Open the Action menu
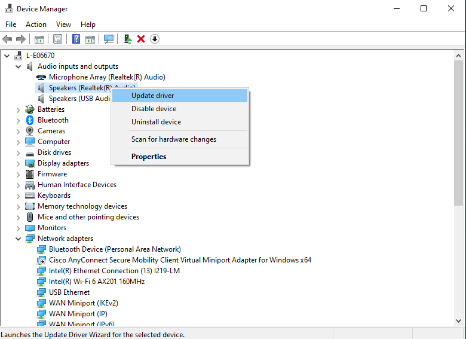466x339 pixels. (36, 25)
